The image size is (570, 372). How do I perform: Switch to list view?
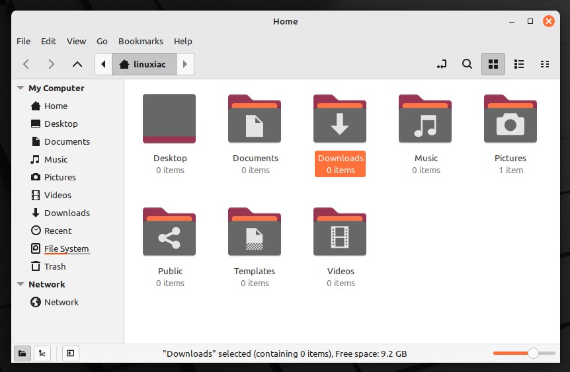518,64
